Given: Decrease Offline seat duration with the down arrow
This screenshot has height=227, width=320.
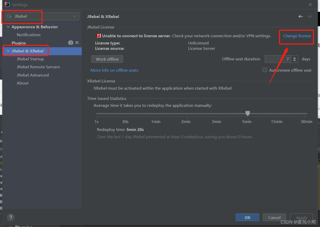Looking at the screenshot, I should pyautogui.click(x=295, y=61).
